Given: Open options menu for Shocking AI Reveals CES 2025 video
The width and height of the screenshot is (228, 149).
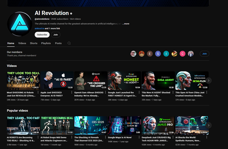Looking at the screenshot, I should [105, 137].
